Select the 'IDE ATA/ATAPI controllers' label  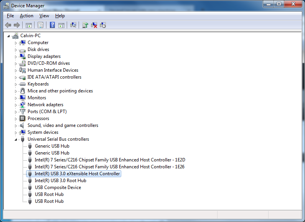pyautogui.click(x=54, y=77)
